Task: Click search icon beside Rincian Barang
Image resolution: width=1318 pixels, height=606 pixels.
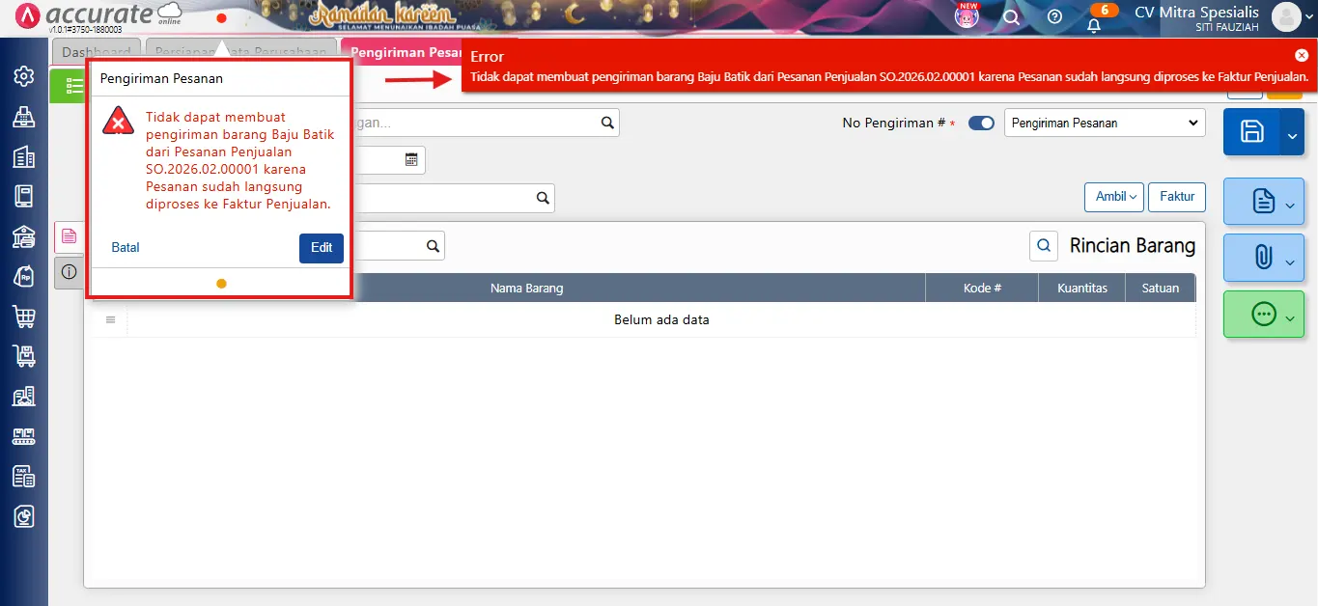Action: coord(1044,246)
